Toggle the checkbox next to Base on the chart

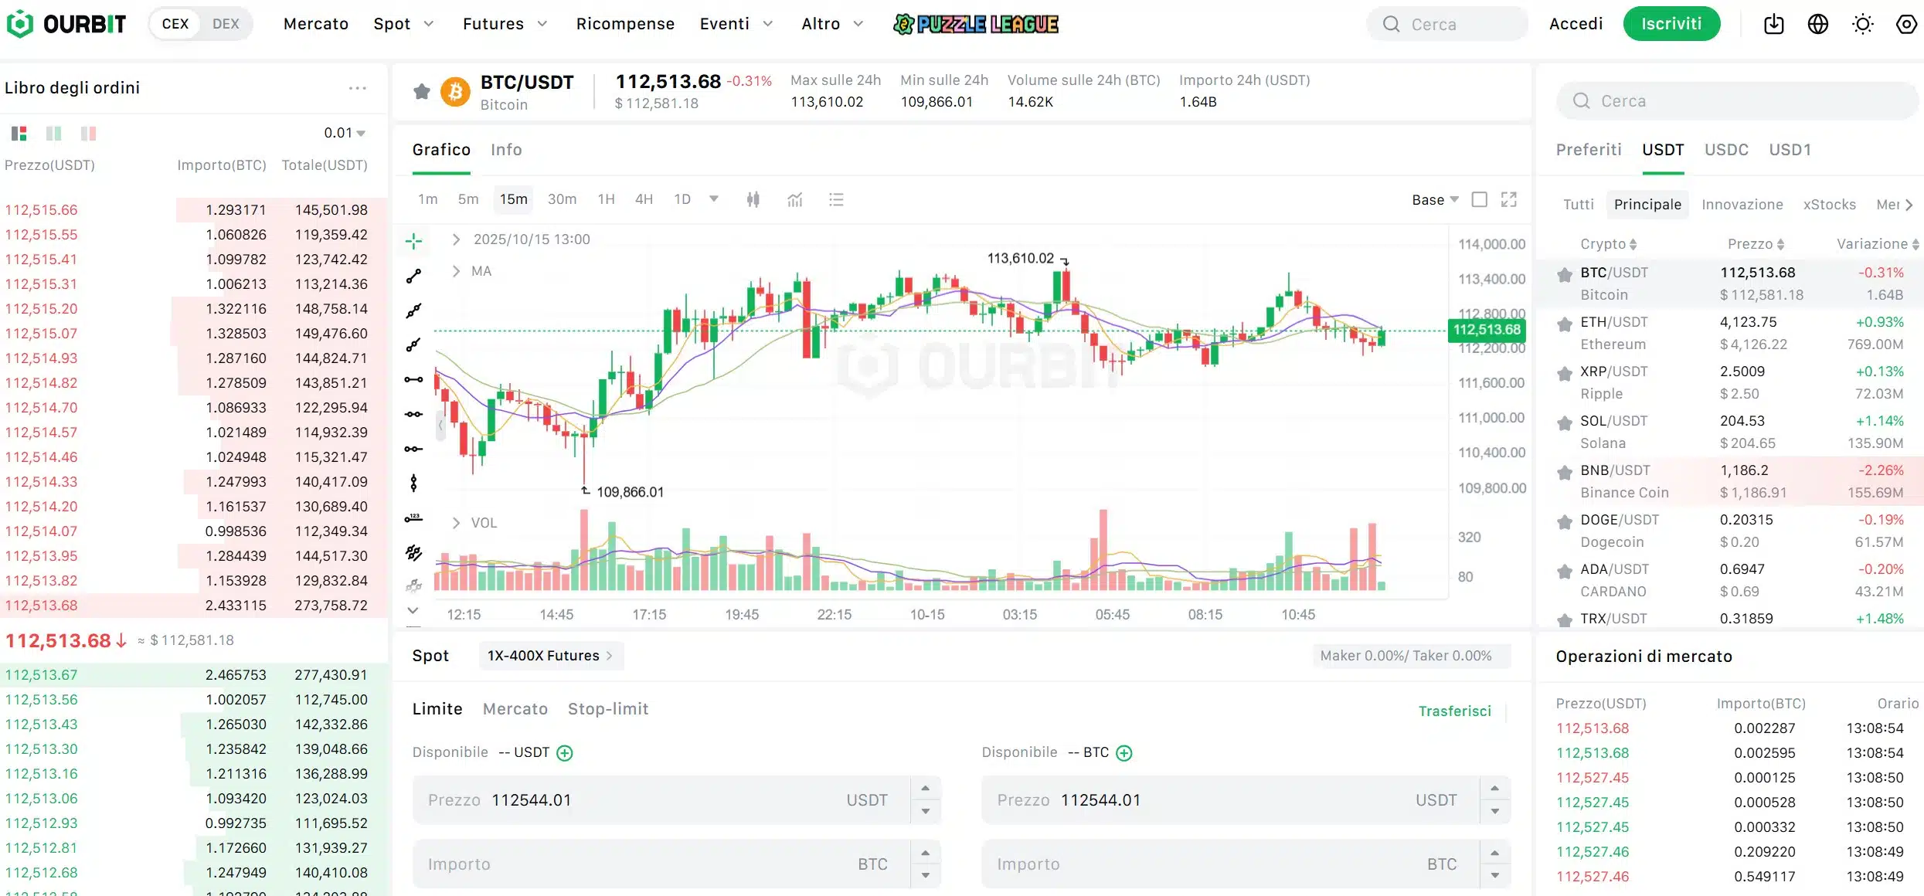pyautogui.click(x=1480, y=199)
